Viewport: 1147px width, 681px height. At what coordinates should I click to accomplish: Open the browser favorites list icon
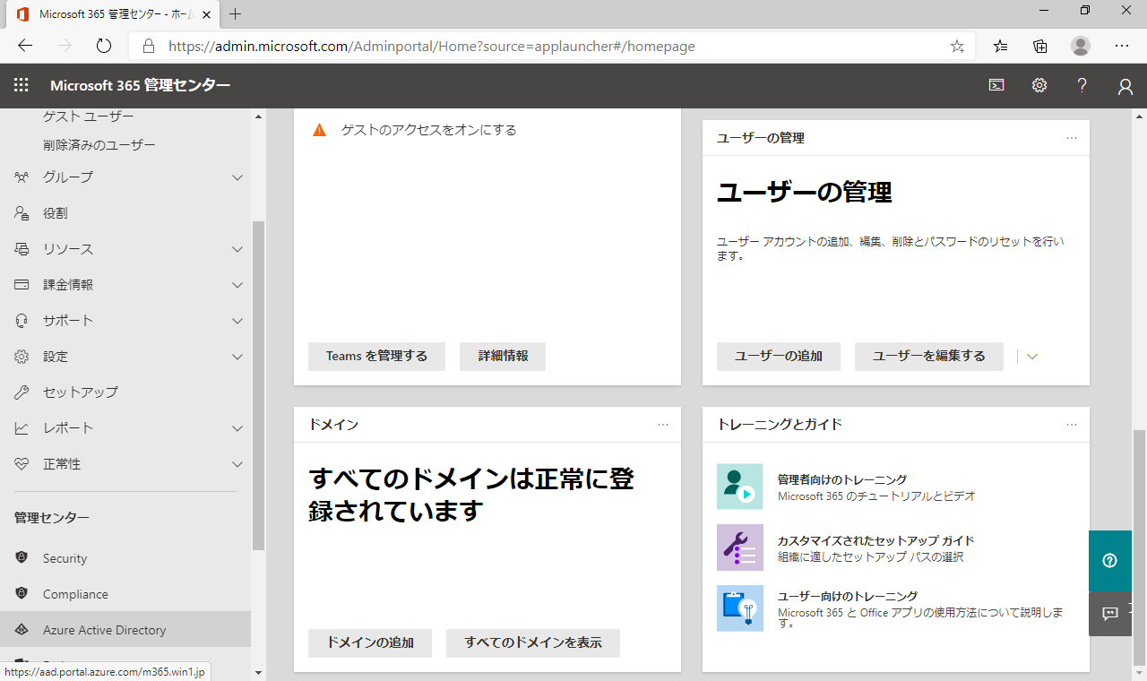pyautogui.click(x=1001, y=46)
